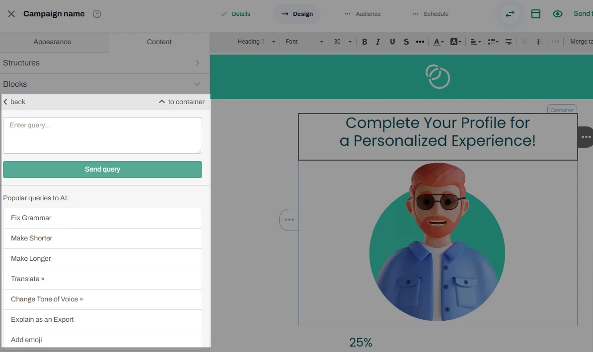Open dark block options ellipsis at right

click(586, 137)
